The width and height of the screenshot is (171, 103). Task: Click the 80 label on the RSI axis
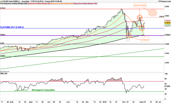tap(165, 79)
